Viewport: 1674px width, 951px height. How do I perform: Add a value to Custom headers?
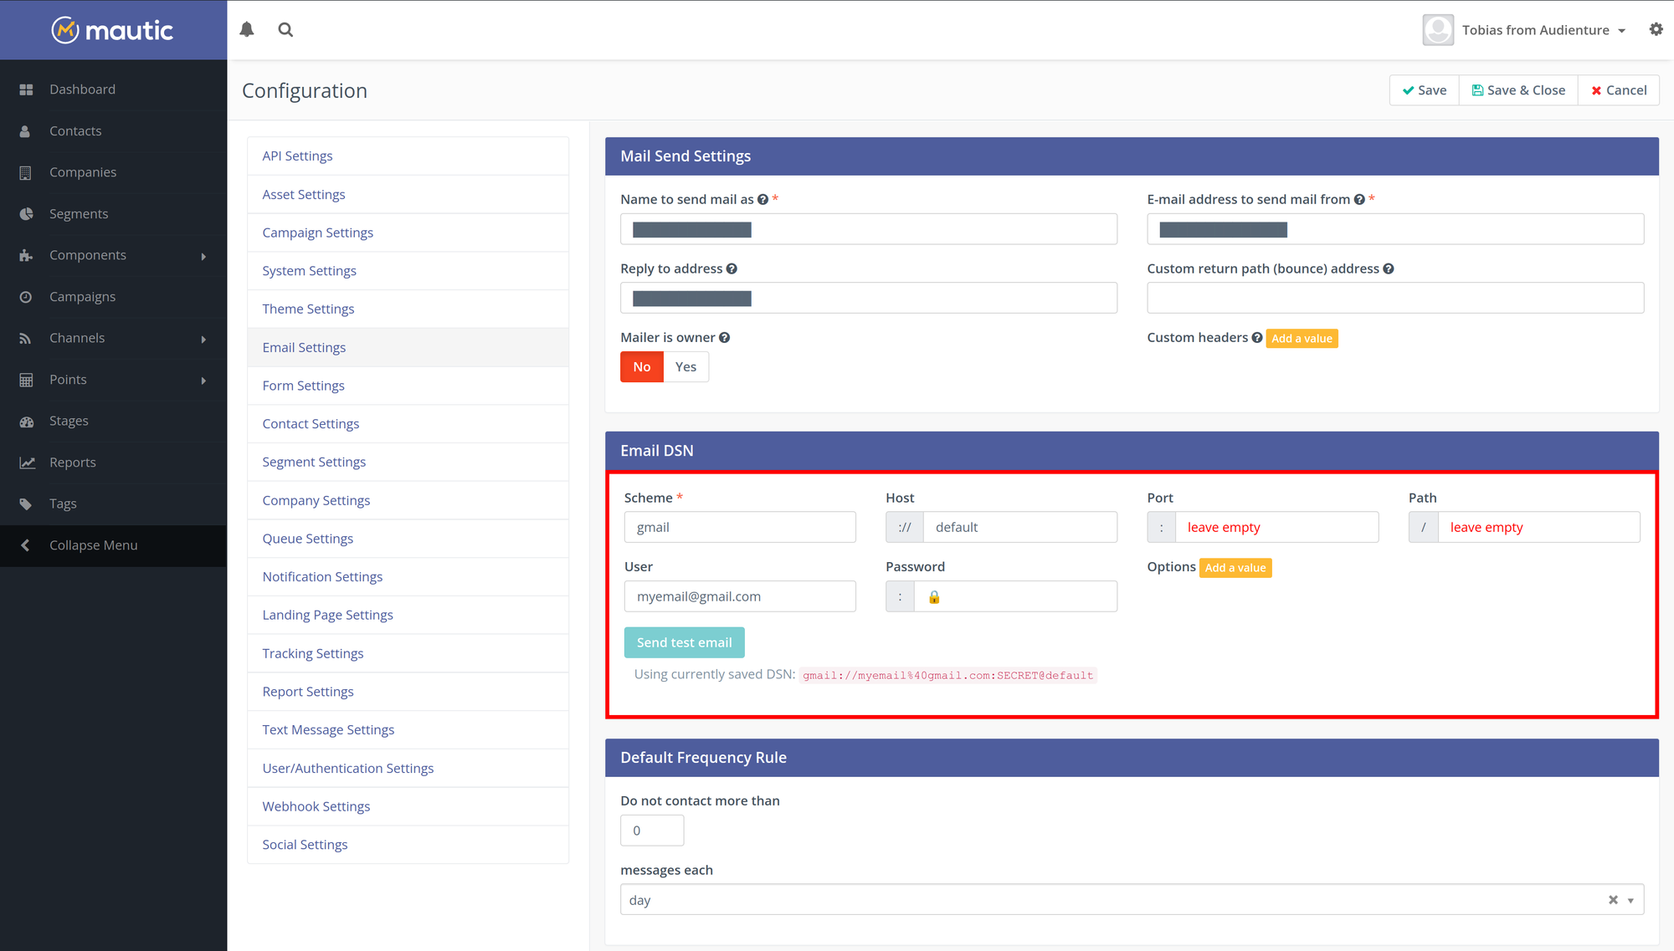tap(1302, 339)
